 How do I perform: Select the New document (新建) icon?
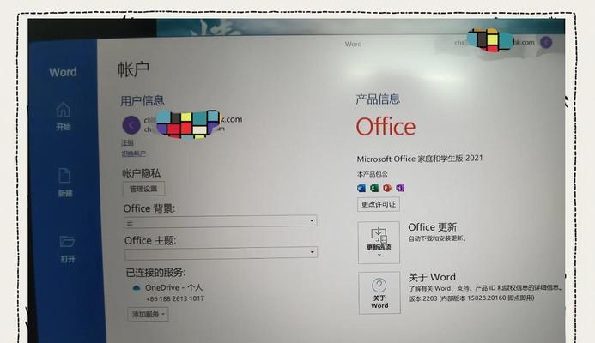(x=64, y=176)
